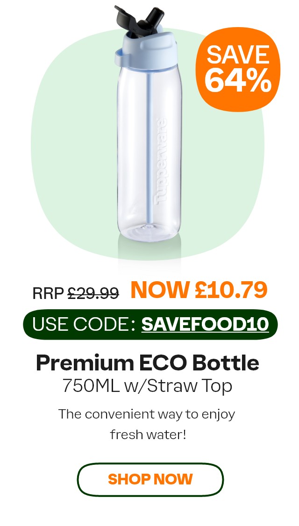299x526 pixels.
Task: Click the USE CODE green banner
Action: coord(150,324)
